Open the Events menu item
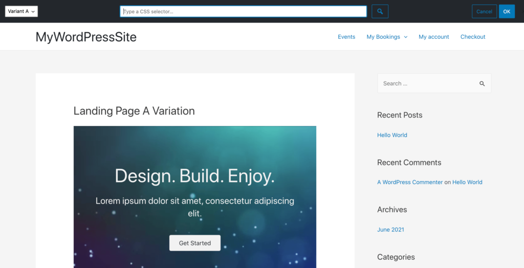This screenshot has height=268, width=524. (x=346, y=37)
